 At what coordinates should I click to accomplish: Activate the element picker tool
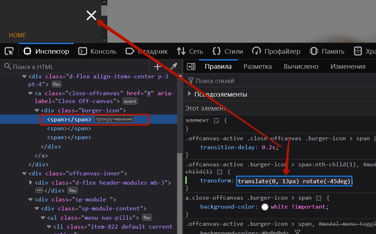[x=9, y=51]
